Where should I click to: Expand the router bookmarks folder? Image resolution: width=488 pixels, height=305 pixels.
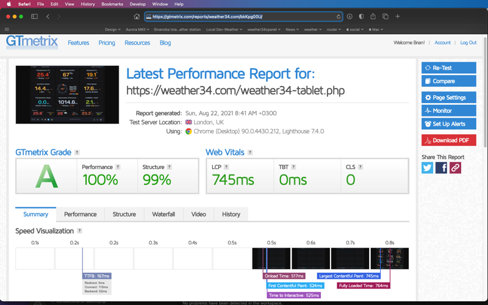pyautogui.click(x=334, y=29)
